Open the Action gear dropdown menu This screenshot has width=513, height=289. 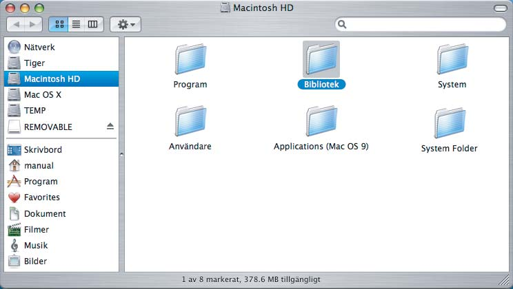click(125, 25)
